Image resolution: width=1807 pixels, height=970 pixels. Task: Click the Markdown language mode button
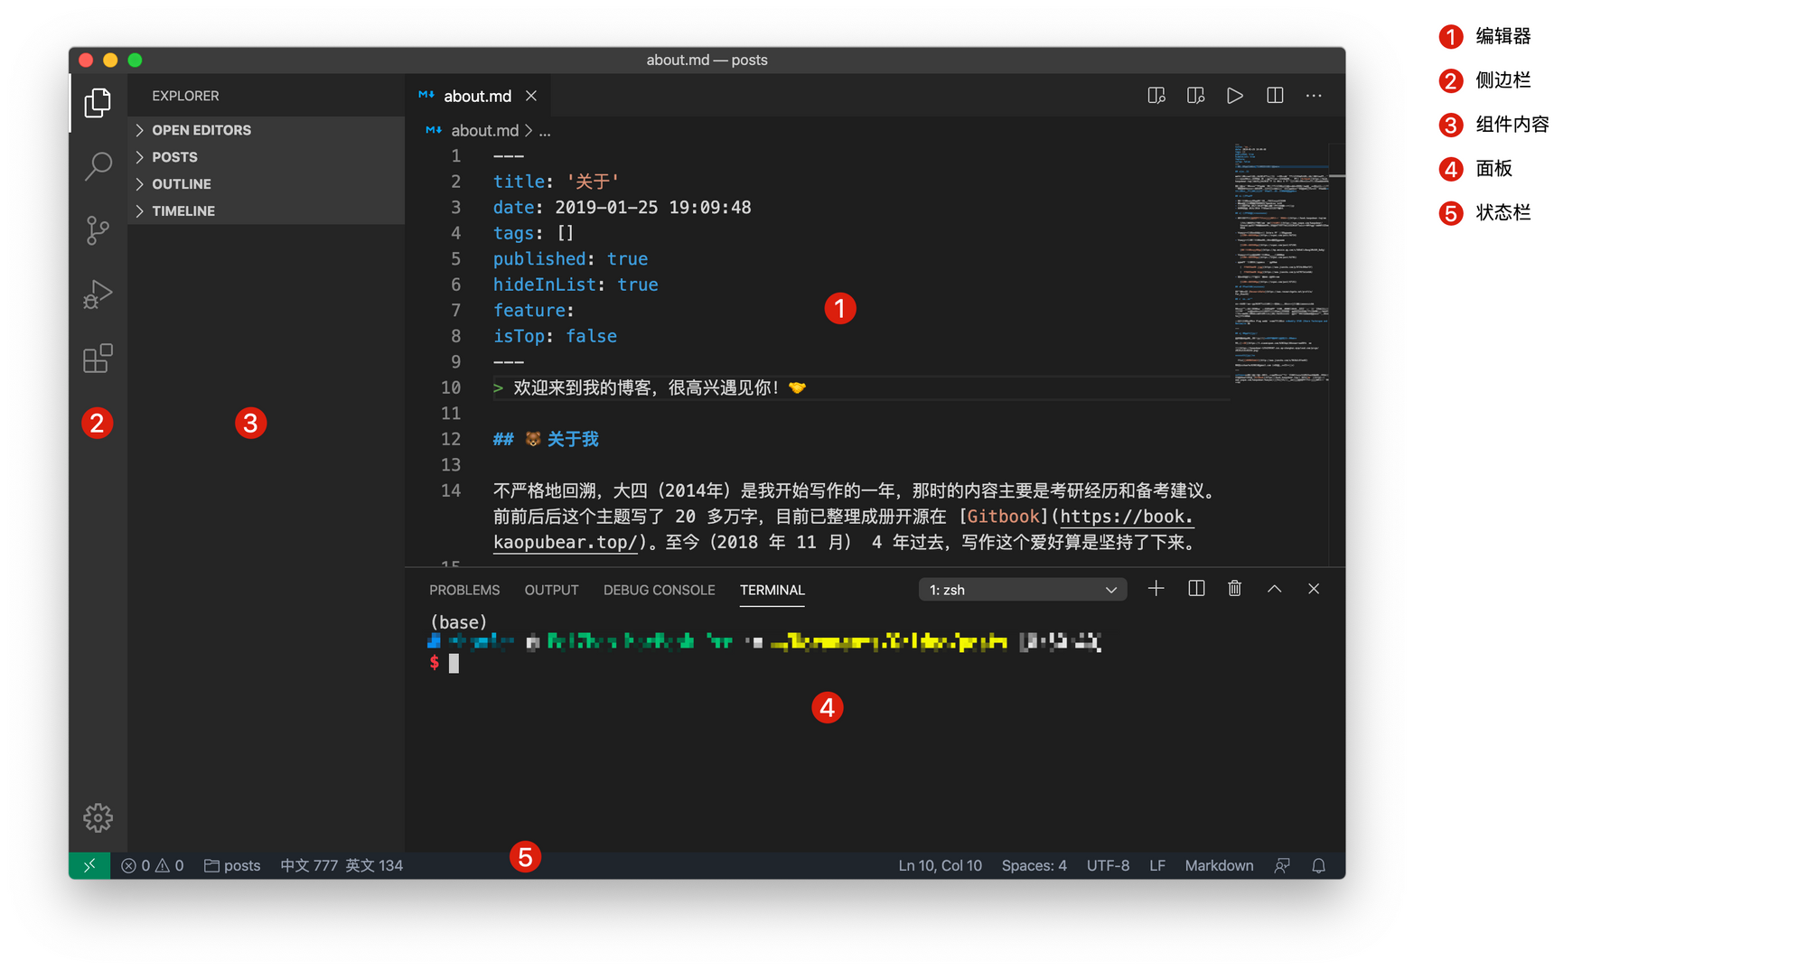[x=1218, y=865]
